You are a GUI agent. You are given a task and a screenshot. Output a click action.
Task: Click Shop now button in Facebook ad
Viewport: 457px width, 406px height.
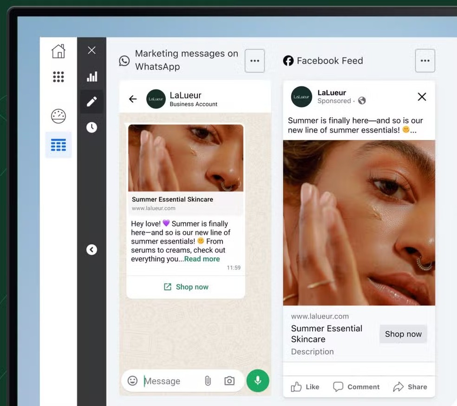403,334
